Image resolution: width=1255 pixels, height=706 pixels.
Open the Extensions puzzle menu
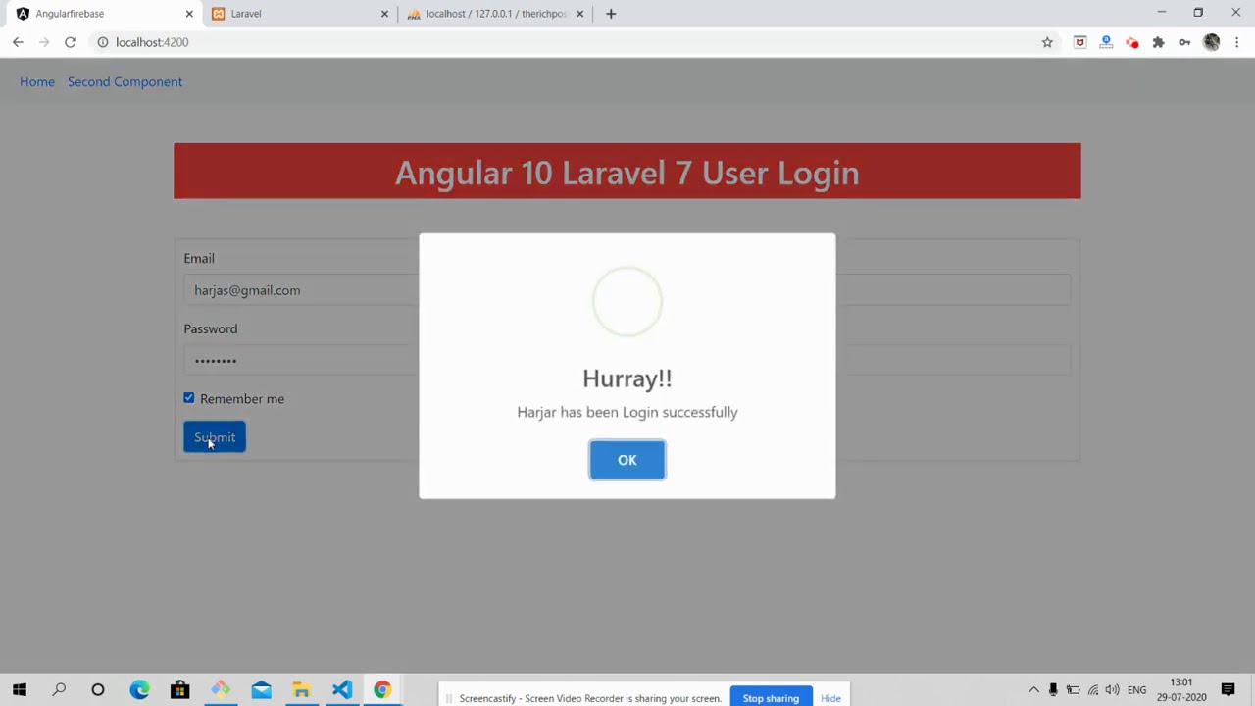point(1158,42)
